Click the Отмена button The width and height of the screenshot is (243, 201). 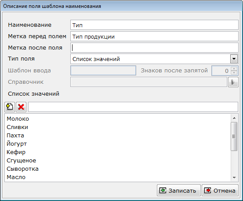coord(220,190)
